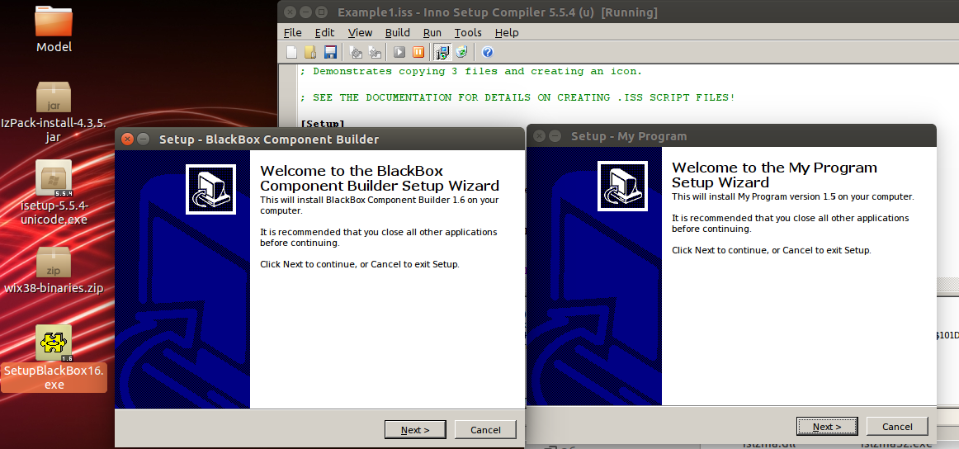Click the Stop Compile toolbar icon
This screenshot has height=449, width=959.
(376, 52)
